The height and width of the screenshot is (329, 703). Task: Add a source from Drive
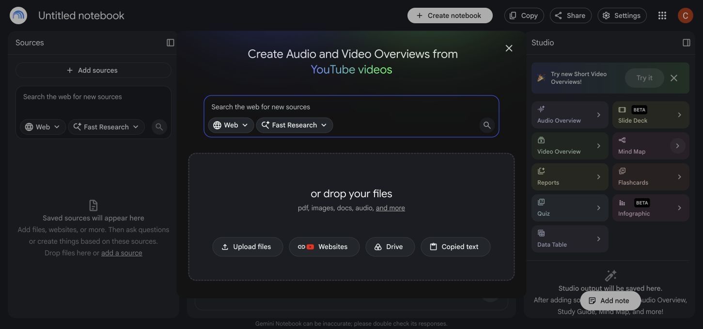[390, 247]
